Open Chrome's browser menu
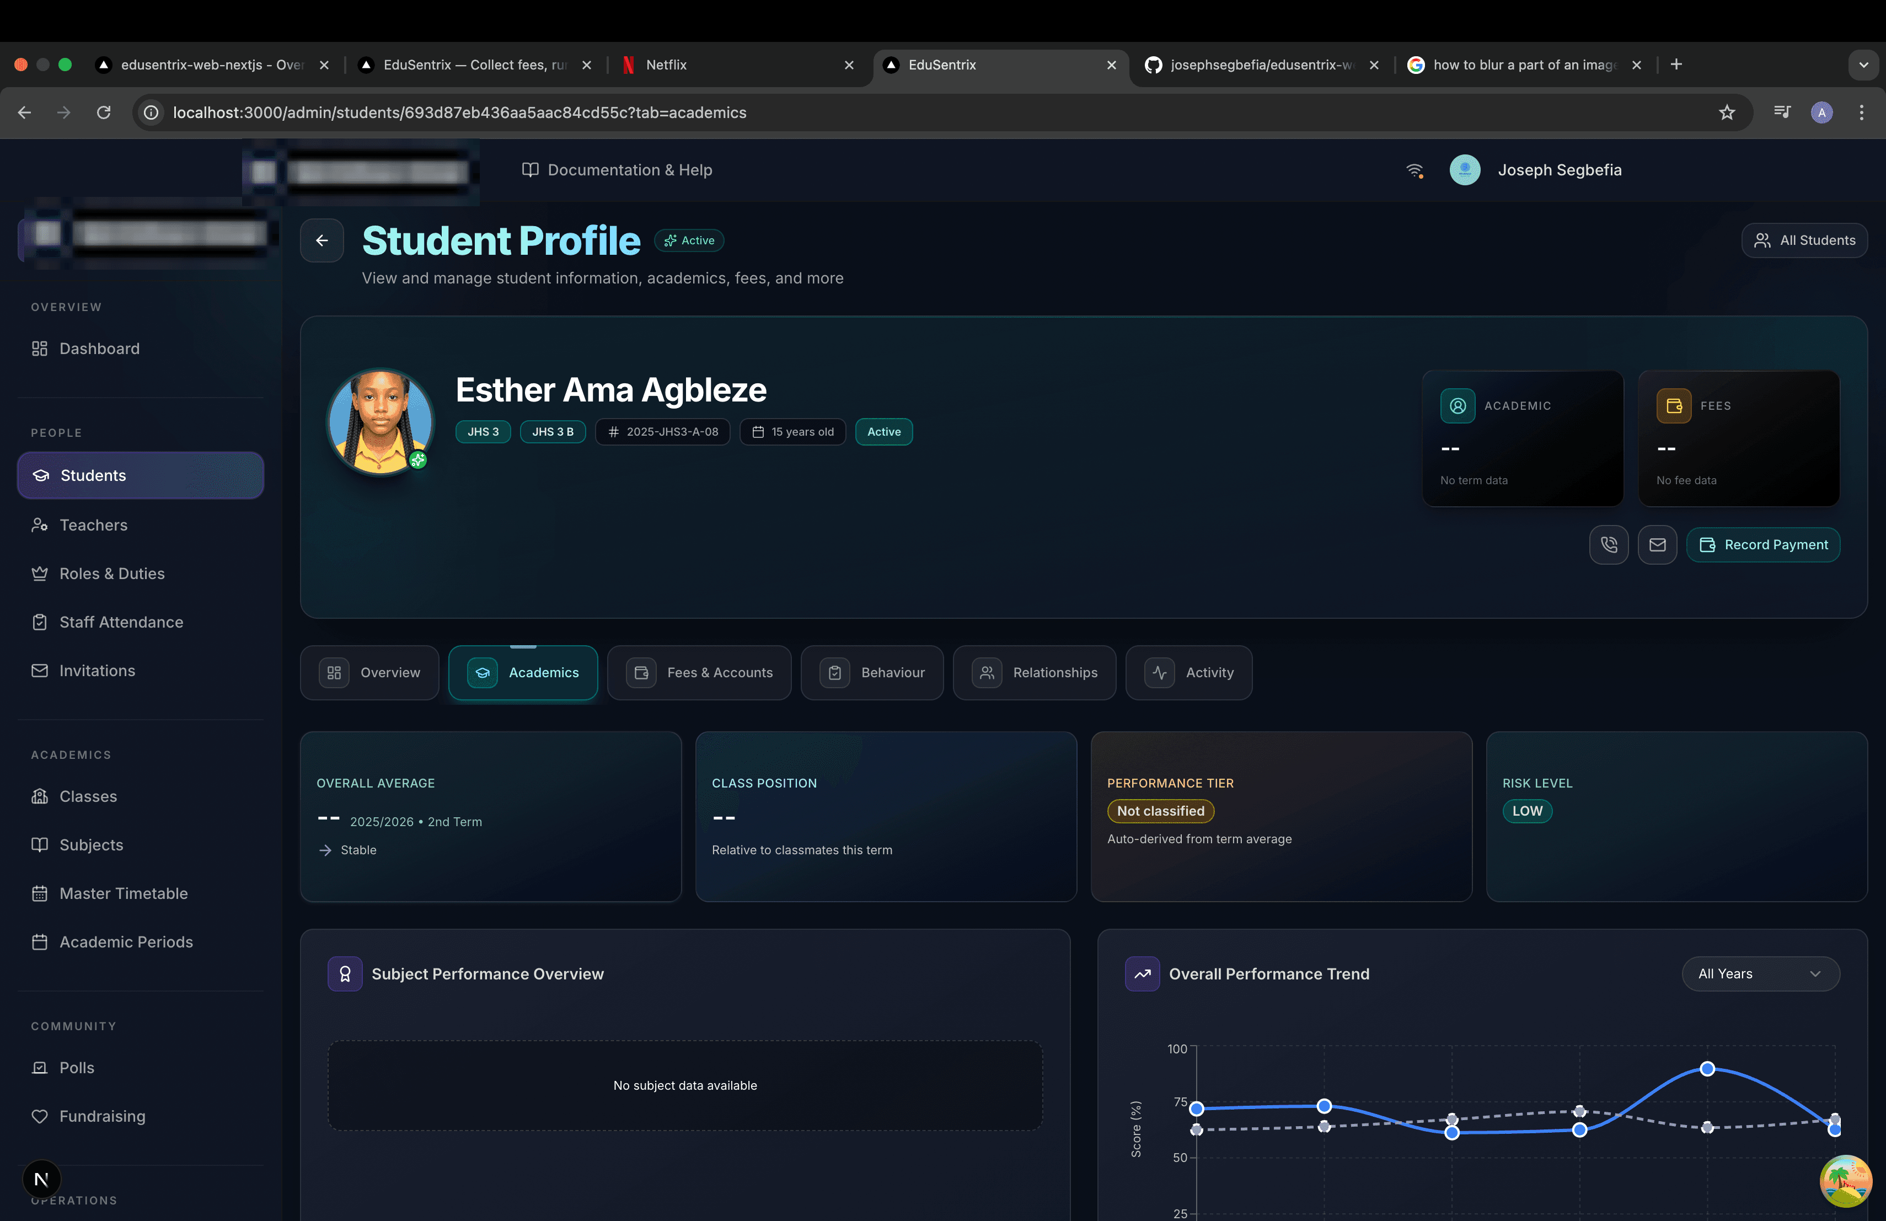Screen dimensions: 1886x1221 [1861, 113]
